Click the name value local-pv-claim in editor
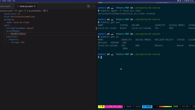The height and width of the screenshot is (110, 195). point(21,22)
